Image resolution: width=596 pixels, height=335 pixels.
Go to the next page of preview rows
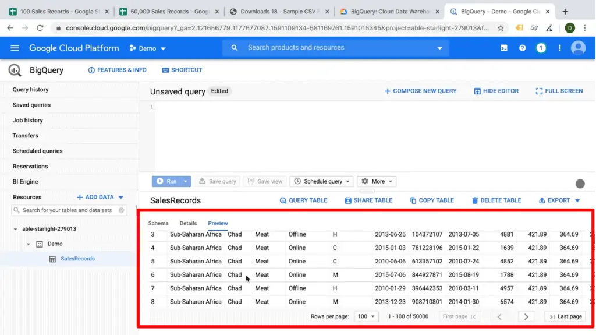pos(526,316)
